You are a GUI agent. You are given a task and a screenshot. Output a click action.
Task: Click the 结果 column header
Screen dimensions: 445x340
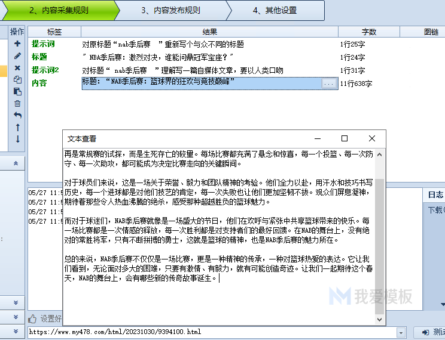pyautogui.click(x=210, y=32)
